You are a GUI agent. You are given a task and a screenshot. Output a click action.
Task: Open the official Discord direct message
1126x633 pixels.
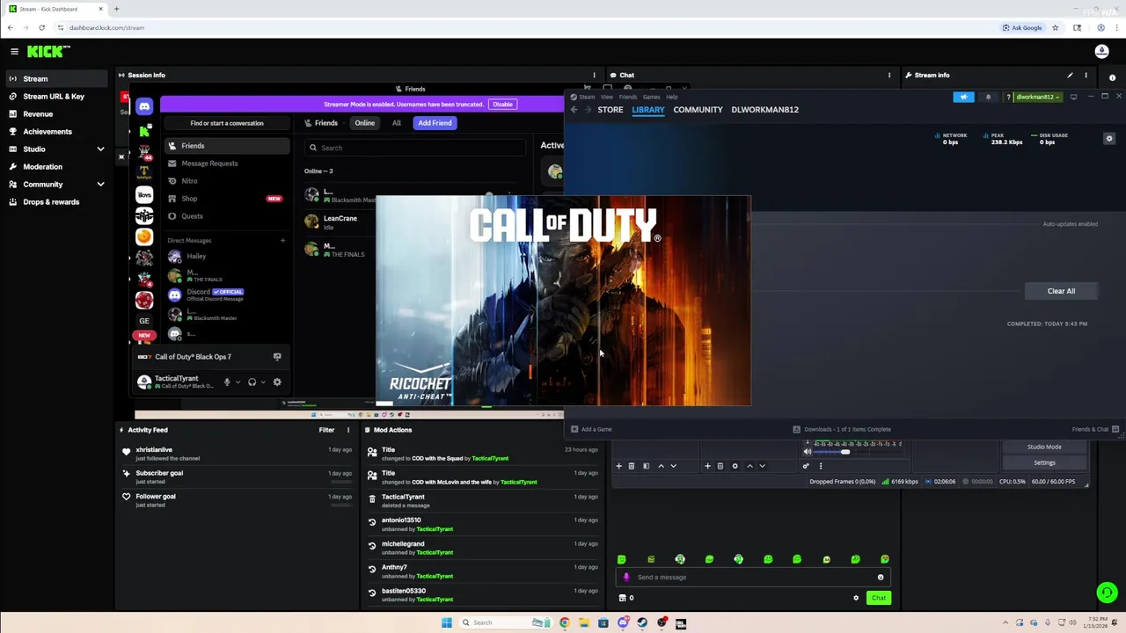(226, 295)
